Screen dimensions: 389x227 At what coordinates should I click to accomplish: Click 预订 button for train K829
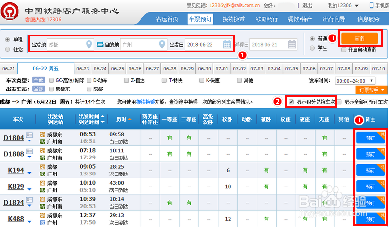point(371,187)
